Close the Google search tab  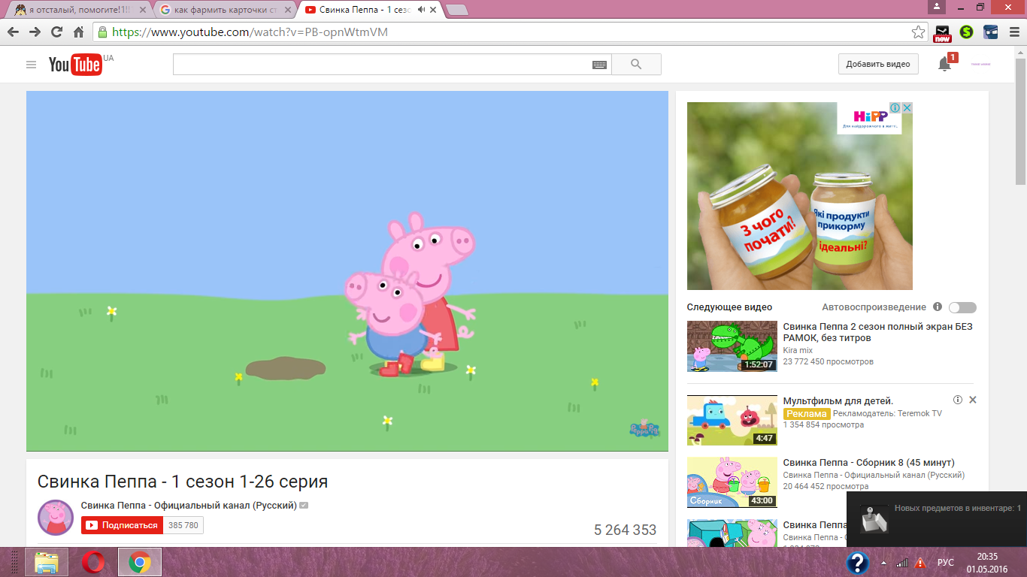287,10
